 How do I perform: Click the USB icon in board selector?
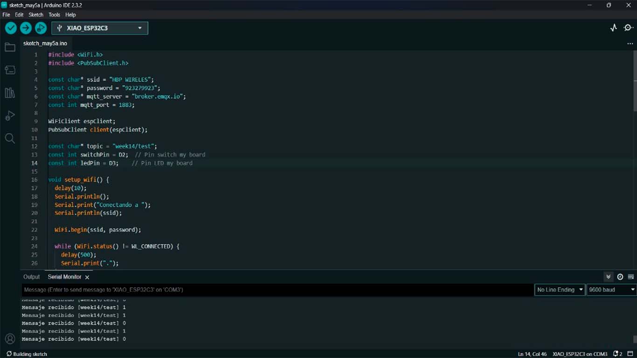(59, 28)
